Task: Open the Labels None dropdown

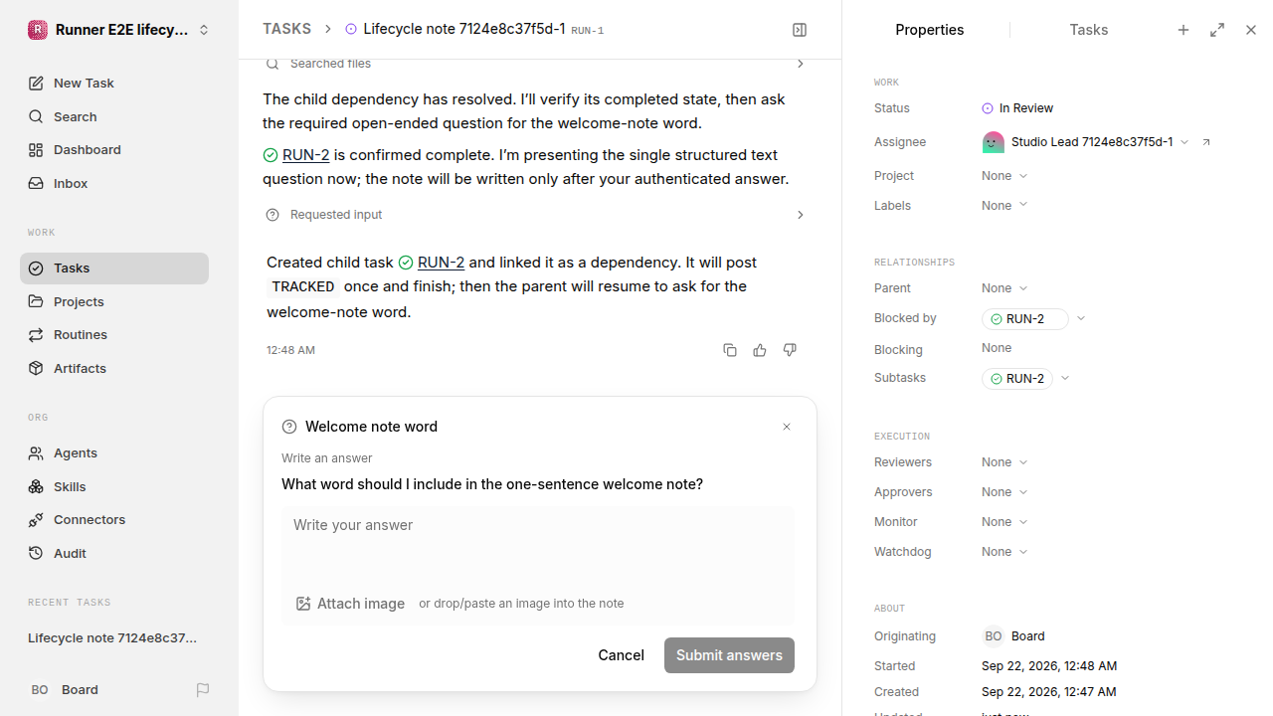Action: (1004, 206)
